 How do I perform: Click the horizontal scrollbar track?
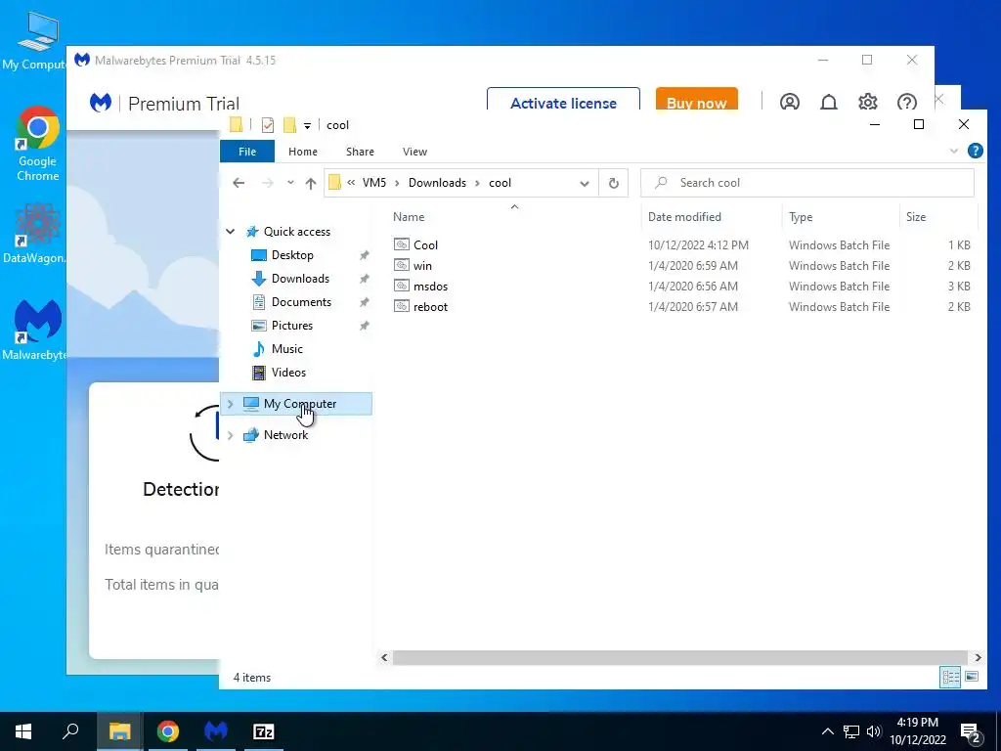(x=680, y=657)
